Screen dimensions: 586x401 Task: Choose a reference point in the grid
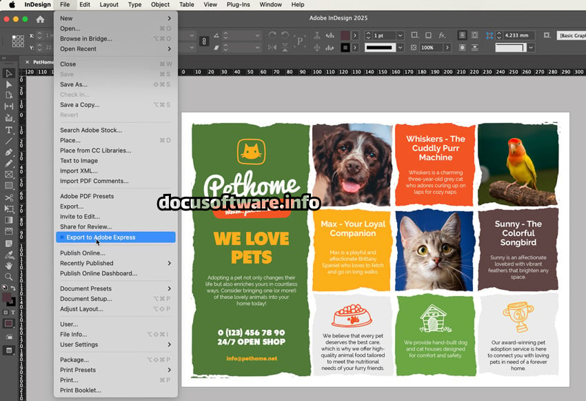pos(17,41)
